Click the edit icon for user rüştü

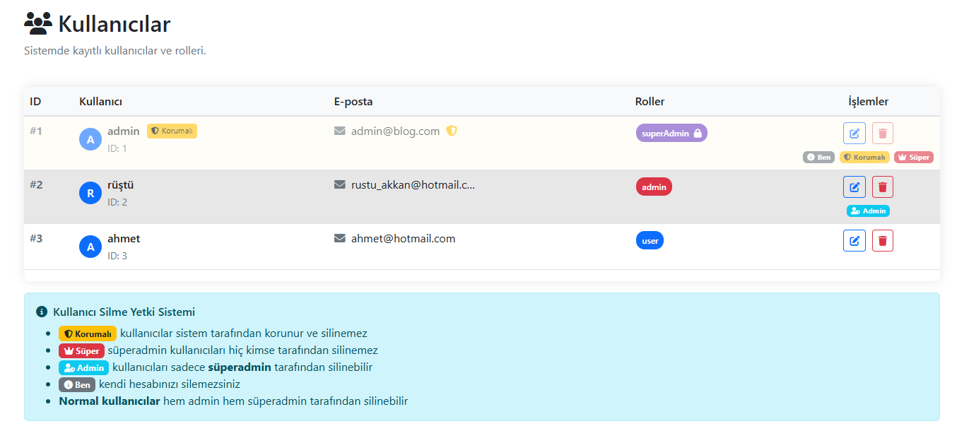[854, 187]
